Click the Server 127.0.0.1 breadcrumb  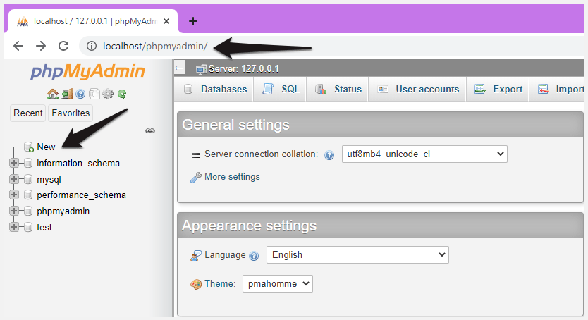coord(243,69)
